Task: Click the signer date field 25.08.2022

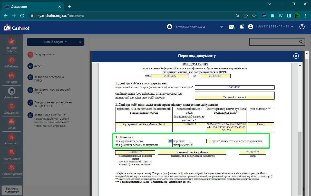Action: [x=252, y=152]
